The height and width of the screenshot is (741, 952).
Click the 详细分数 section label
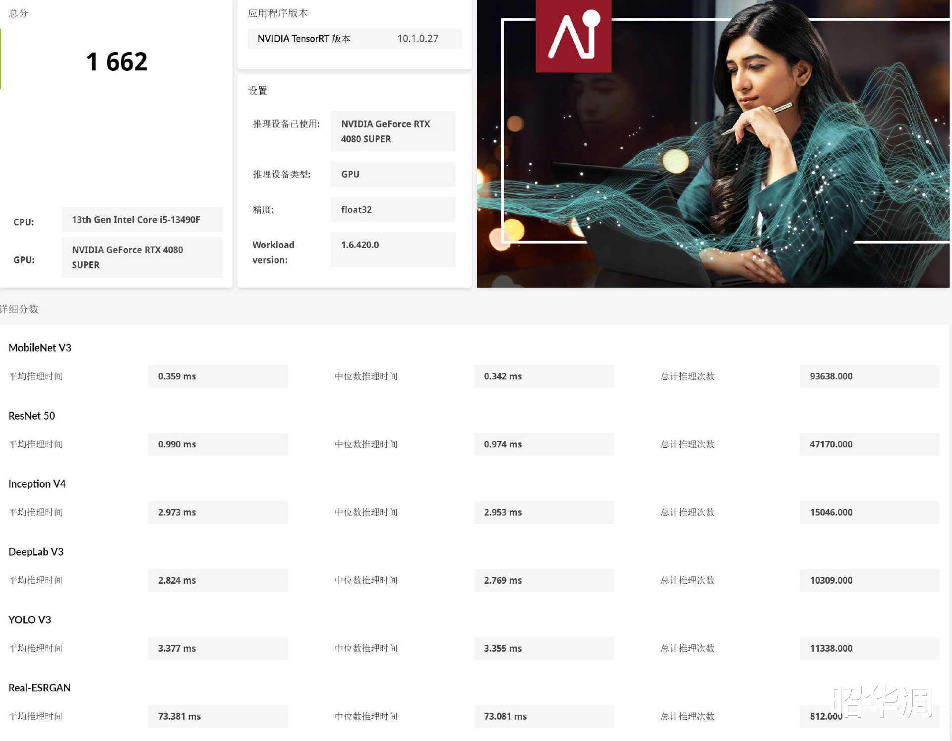(x=20, y=309)
